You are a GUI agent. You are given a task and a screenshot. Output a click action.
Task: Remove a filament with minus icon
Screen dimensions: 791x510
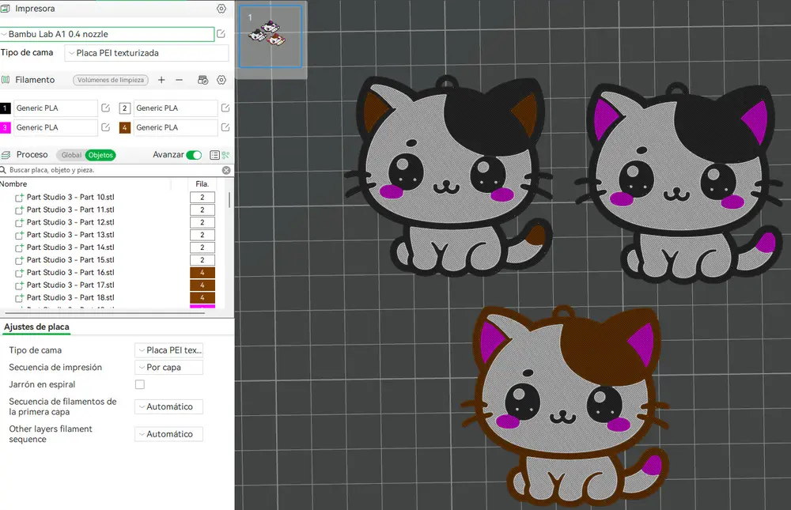click(x=179, y=80)
